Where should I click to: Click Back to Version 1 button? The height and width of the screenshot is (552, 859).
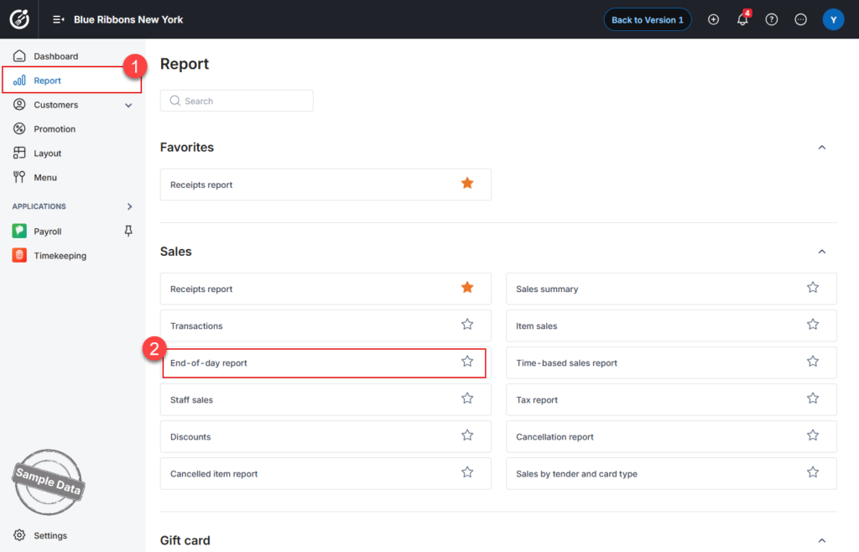tap(648, 20)
